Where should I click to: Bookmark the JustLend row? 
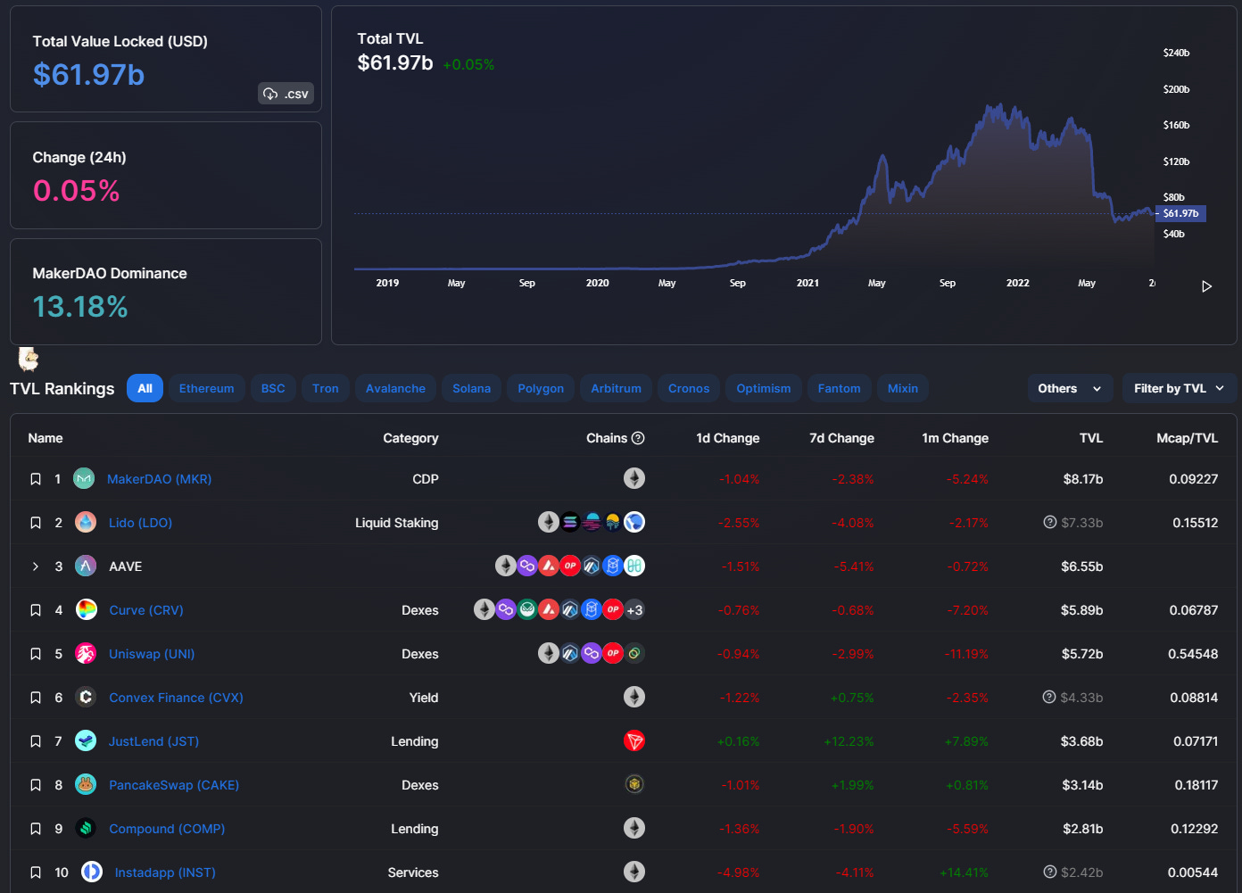36,741
